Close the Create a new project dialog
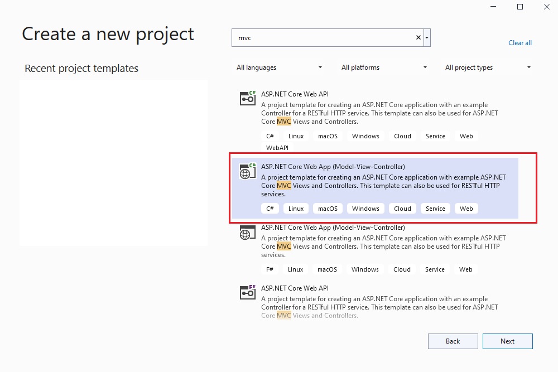The image size is (558, 372). pyautogui.click(x=547, y=7)
